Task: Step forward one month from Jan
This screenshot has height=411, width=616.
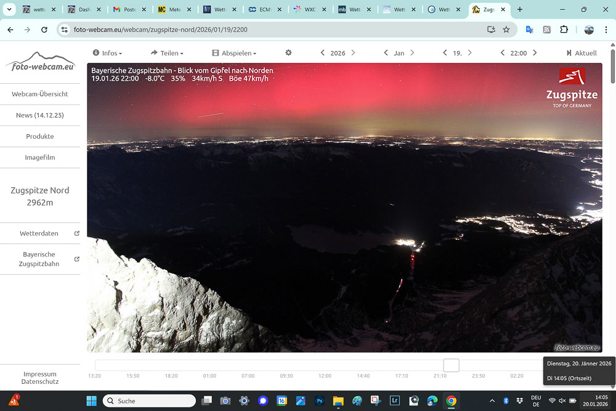Action: [x=413, y=53]
